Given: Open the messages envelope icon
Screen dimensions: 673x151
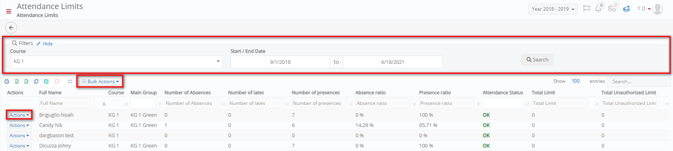Looking at the screenshot, I should 612,8.
